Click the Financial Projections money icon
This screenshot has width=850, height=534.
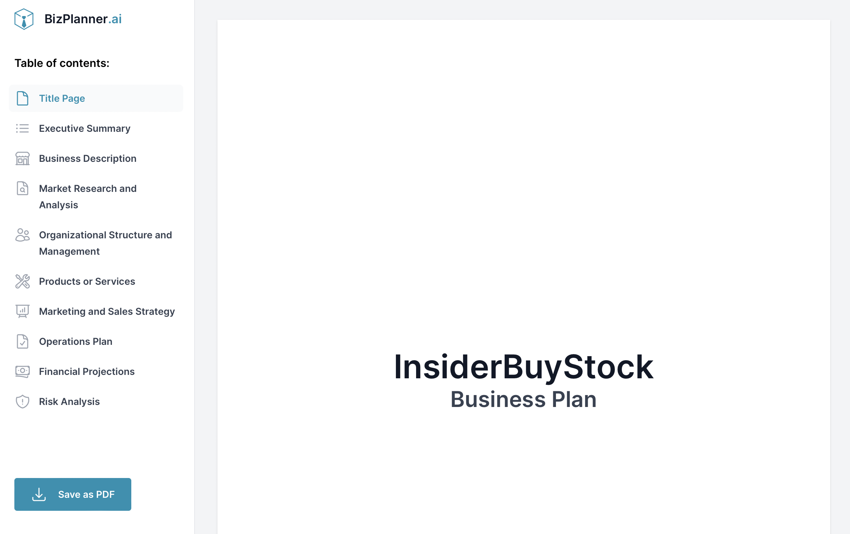coord(23,371)
